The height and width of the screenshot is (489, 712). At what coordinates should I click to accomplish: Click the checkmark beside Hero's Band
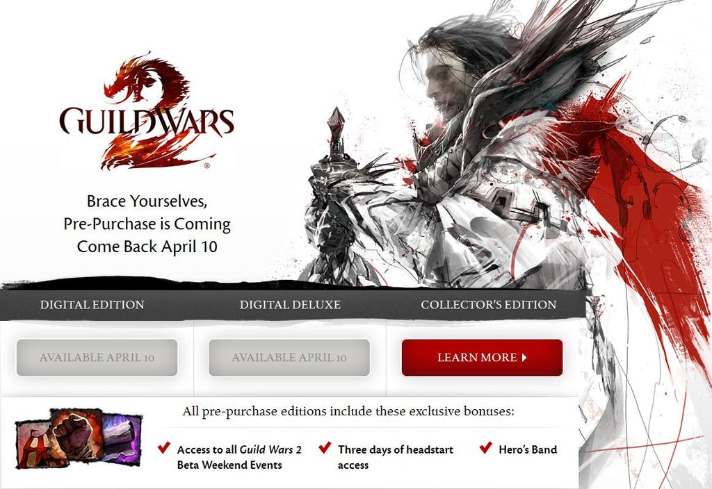485,448
